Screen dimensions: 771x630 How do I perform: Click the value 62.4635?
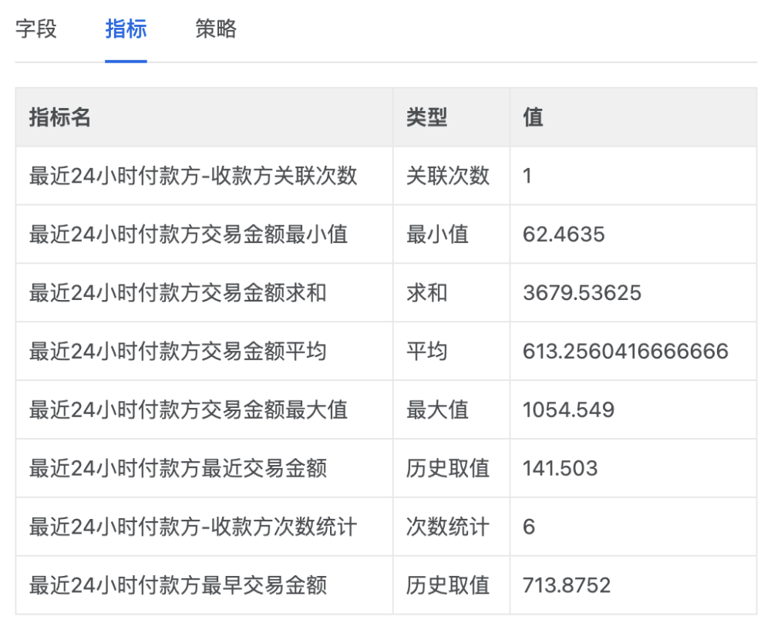[564, 234]
